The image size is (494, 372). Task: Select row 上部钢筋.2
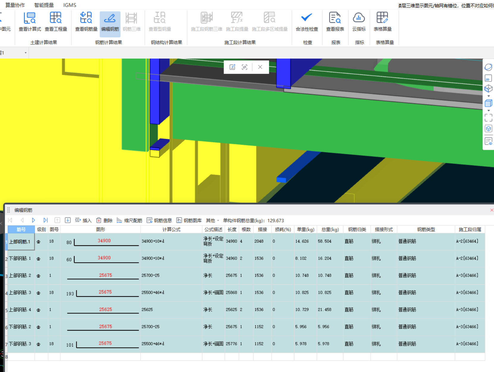pyautogui.click(x=21, y=275)
